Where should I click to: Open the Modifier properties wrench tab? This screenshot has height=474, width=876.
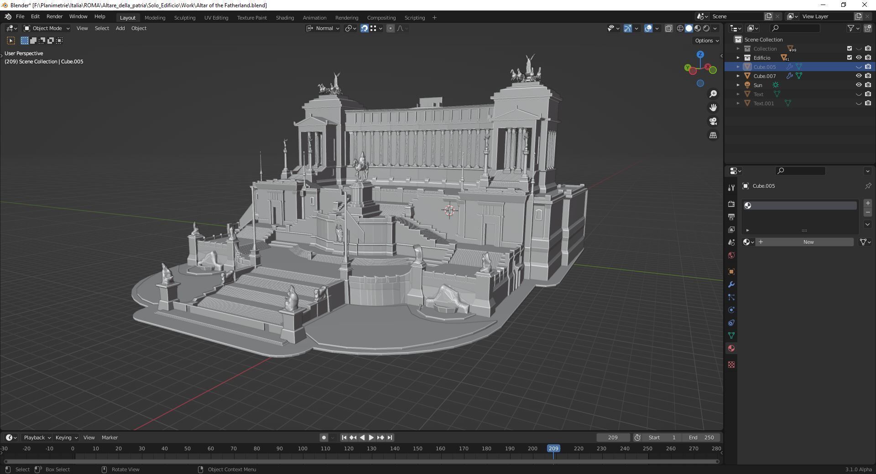731,284
